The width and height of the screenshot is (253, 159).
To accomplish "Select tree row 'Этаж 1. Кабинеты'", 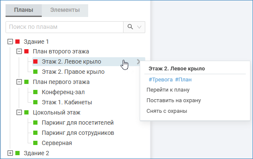I will (67, 102).
